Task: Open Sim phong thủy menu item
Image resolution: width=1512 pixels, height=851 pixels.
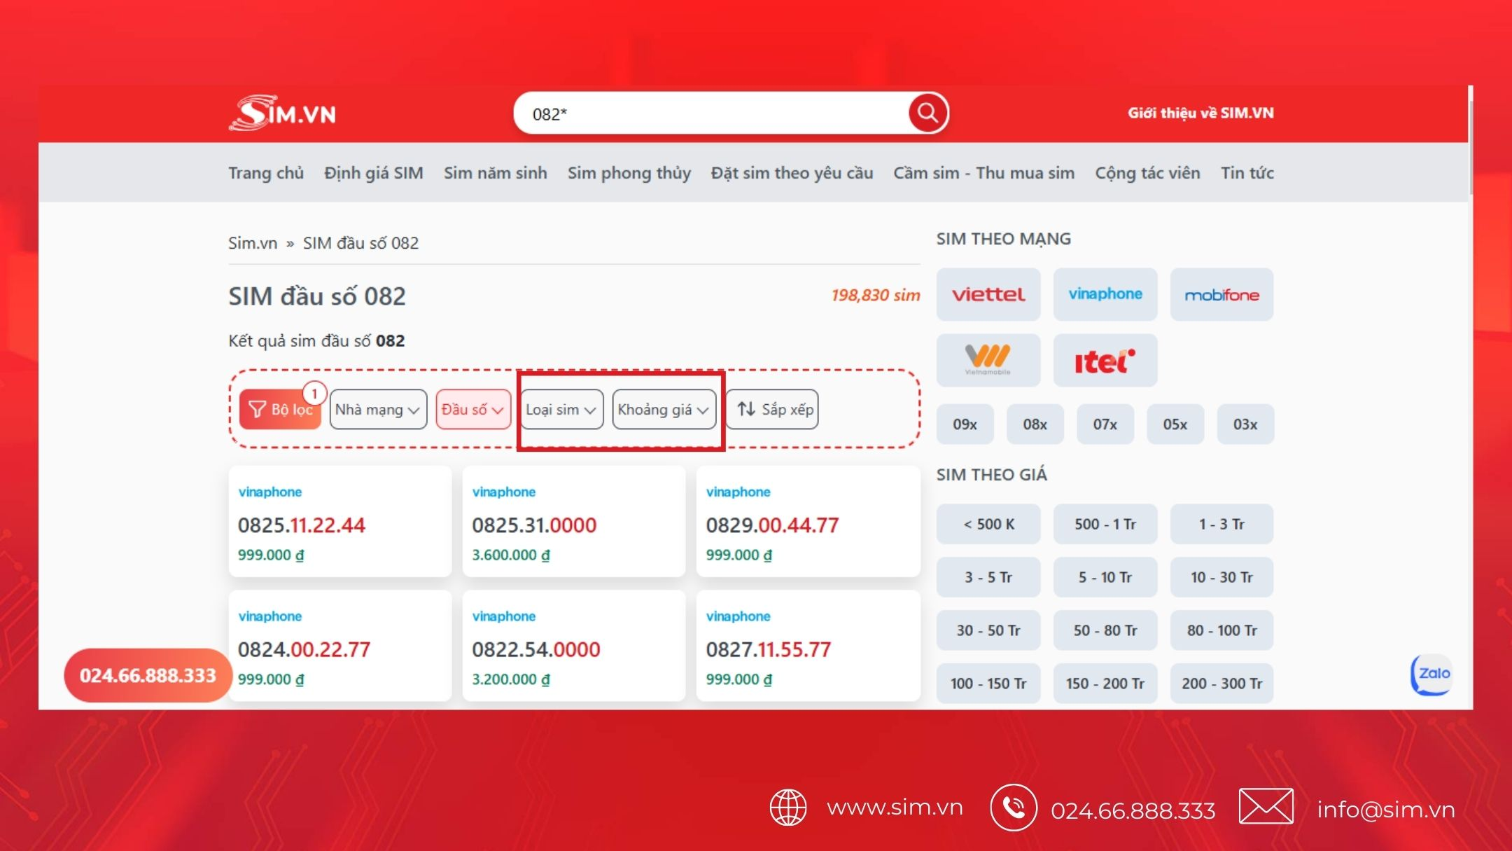Action: (x=629, y=173)
